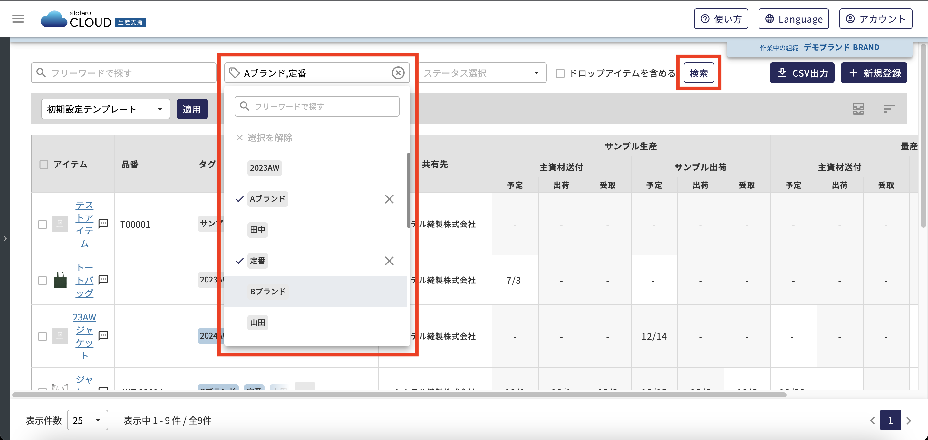This screenshot has height=440, width=928.
Task: Click the page vertical scrollbar
Action: 923,136
